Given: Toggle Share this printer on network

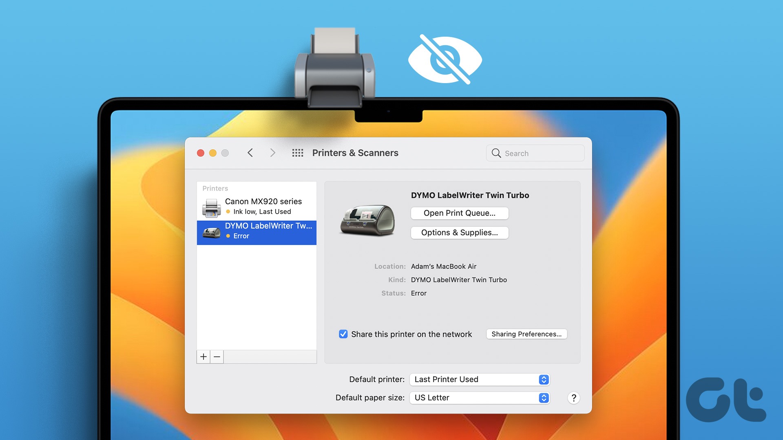Looking at the screenshot, I should pos(342,334).
